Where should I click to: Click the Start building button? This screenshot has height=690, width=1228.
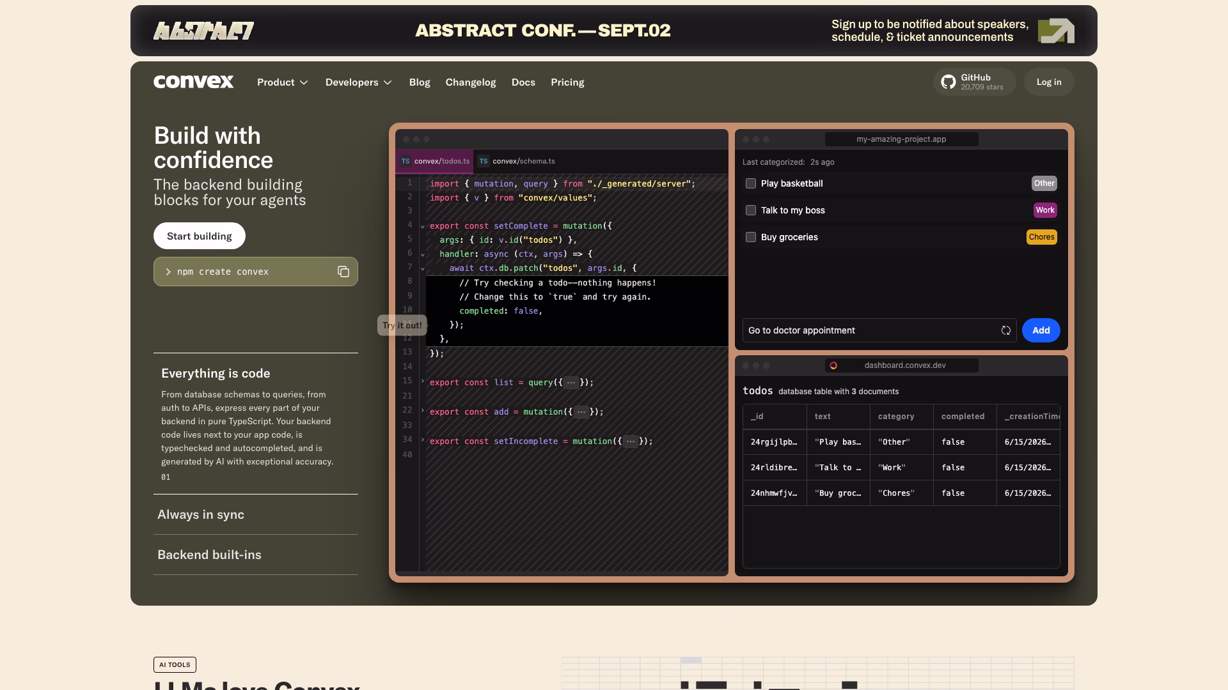(200, 236)
